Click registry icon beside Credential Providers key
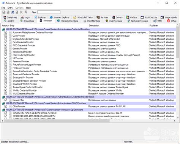 coord(3,29)
